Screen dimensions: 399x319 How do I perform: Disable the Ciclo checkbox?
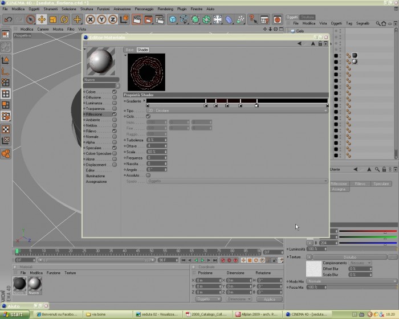tap(148, 117)
